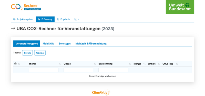205x96 pixels.
Task: Sort table by Thema column arrows
Action: 60,64
